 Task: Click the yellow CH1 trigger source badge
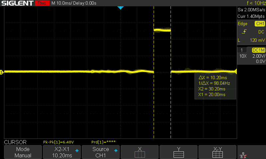click(x=259, y=24)
